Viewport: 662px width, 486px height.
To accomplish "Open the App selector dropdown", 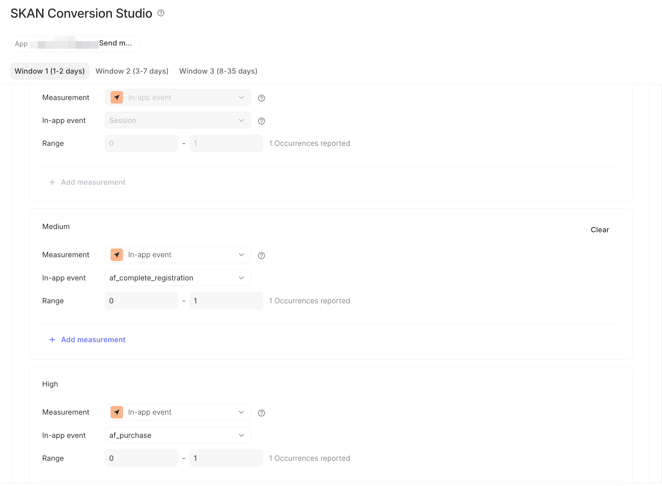I will coord(75,44).
